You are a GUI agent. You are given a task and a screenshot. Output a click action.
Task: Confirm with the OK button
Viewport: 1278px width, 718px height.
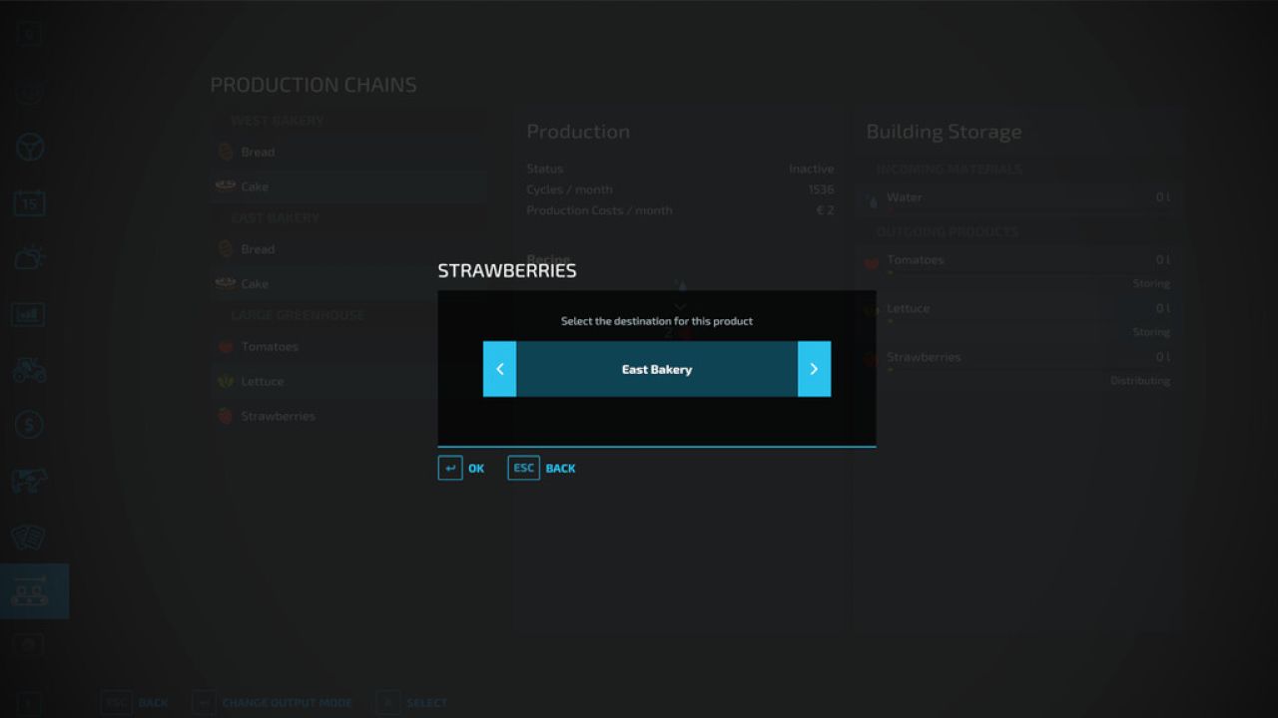coord(461,468)
